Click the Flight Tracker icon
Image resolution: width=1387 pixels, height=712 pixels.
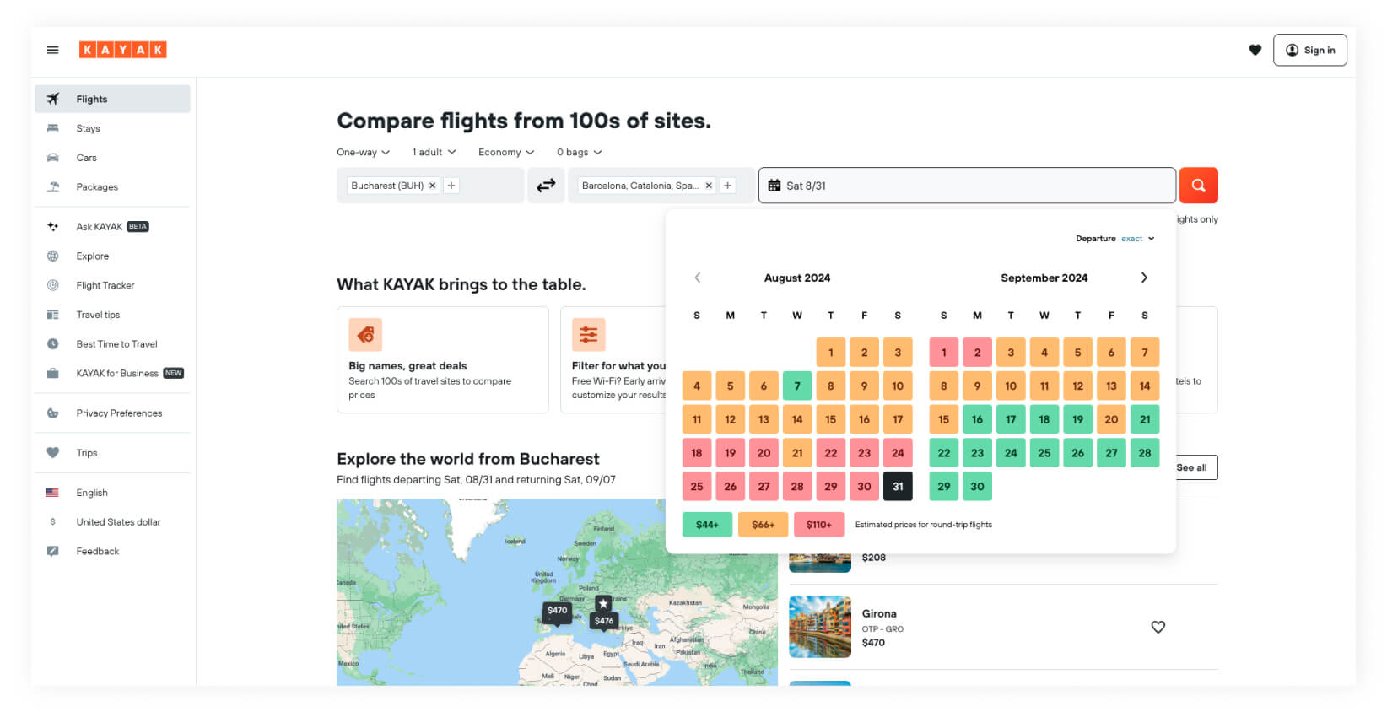(x=53, y=285)
